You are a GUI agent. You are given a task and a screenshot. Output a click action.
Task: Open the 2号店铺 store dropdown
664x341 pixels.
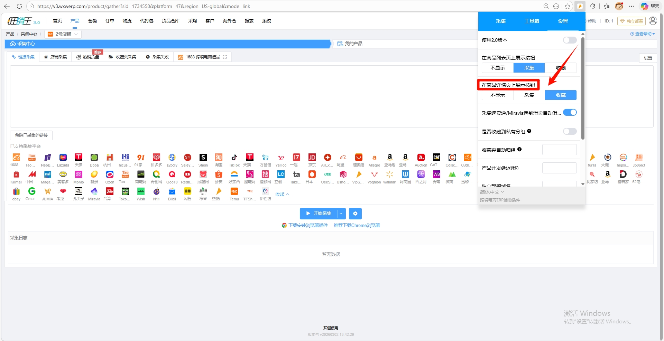coord(63,34)
